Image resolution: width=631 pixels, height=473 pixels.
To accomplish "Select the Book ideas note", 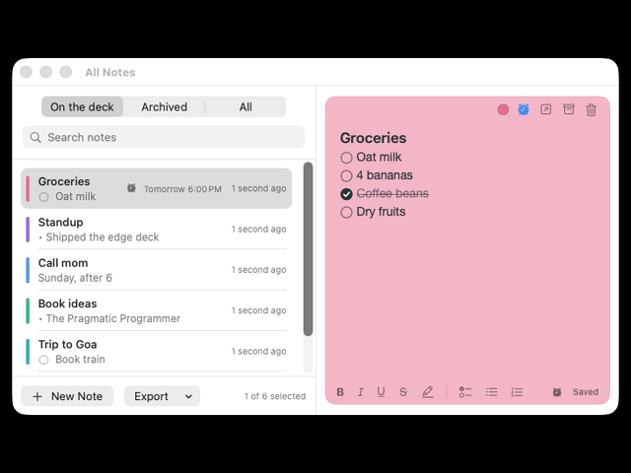I will (x=157, y=310).
